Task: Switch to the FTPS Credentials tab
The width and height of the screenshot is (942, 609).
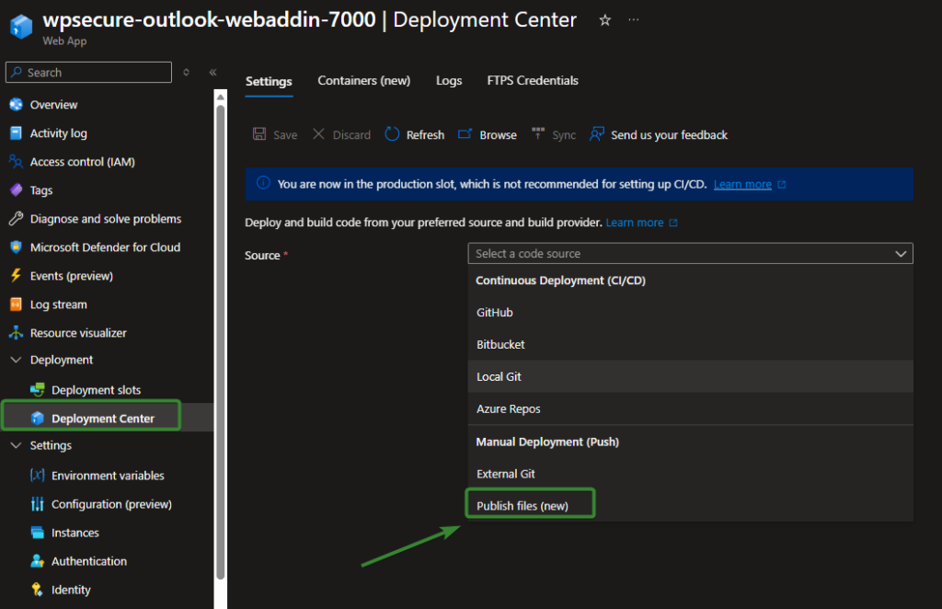Action: (x=533, y=81)
